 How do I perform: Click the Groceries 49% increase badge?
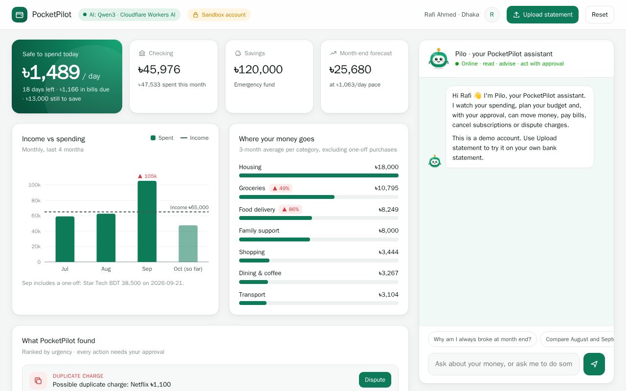tap(281, 188)
